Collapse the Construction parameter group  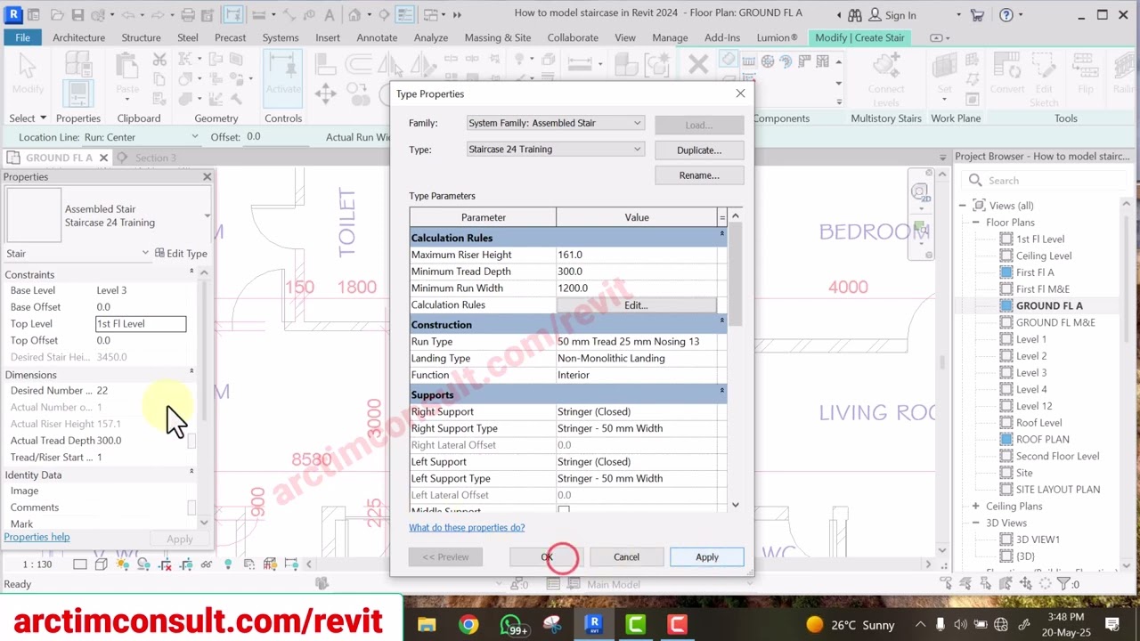tap(722, 321)
